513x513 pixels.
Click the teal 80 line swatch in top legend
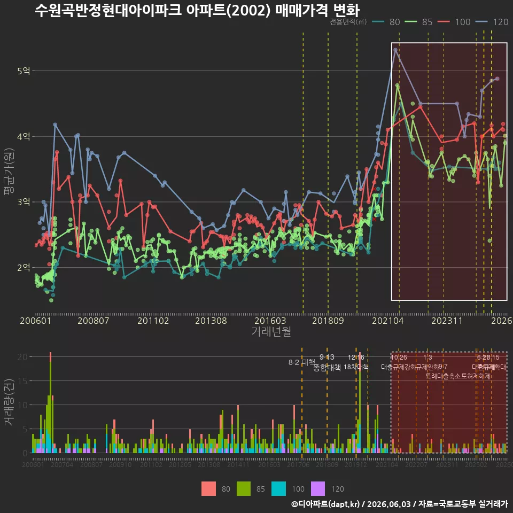point(378,21)
